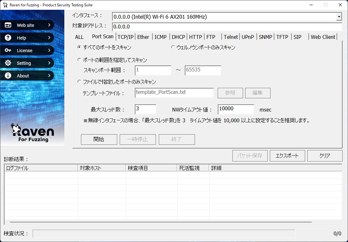Switch to the ALL tab

coord(79,37)
